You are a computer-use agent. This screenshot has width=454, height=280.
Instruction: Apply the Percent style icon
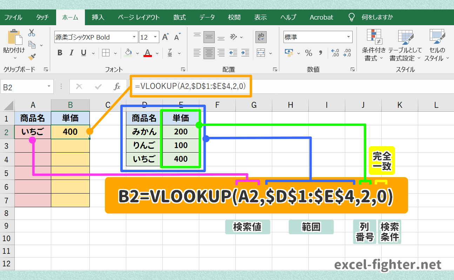pos(308,54)
